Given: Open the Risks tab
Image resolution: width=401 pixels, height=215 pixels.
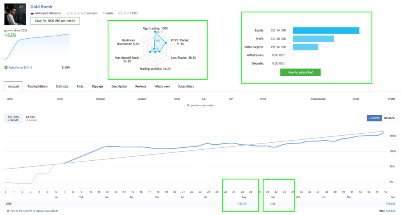Looking at the screenshot, I should coord(80,86).
